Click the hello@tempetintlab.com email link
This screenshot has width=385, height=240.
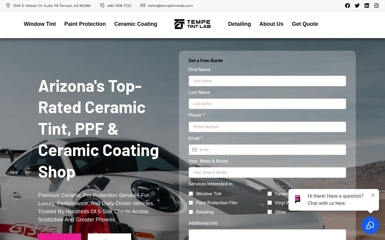(170, 5)
